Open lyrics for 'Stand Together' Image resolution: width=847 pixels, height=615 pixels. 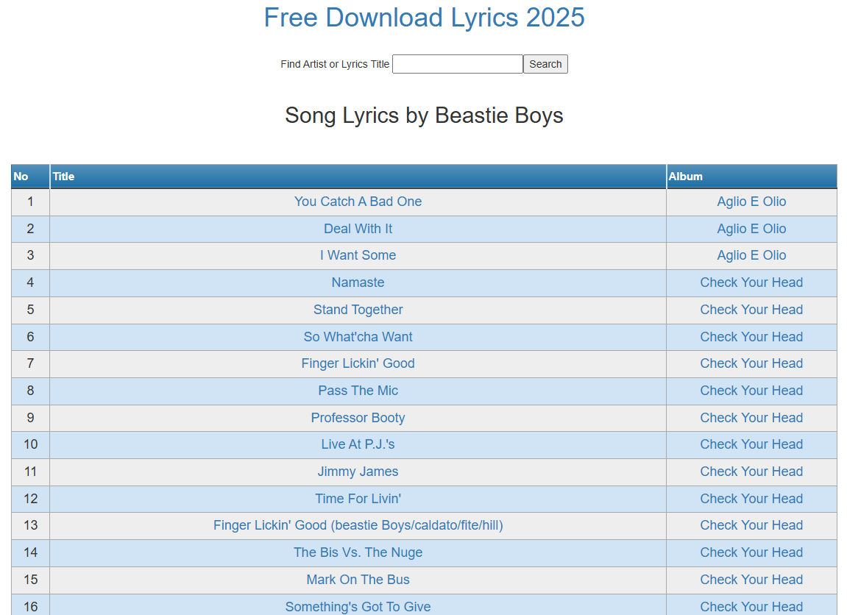click(x=358, y=310)
